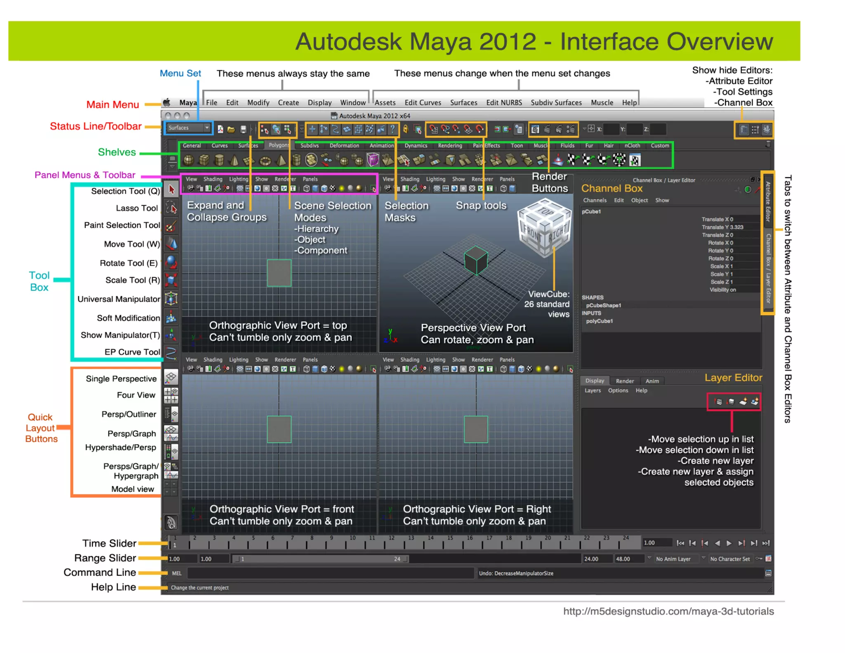Screen dimensions: 845x653
Task: Open the Surfaces menu set dropdown
Action: click(x=189, y=128)
